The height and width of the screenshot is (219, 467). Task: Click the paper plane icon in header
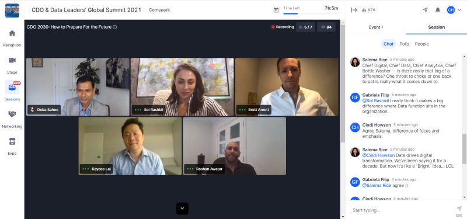(x=426, y=10)
